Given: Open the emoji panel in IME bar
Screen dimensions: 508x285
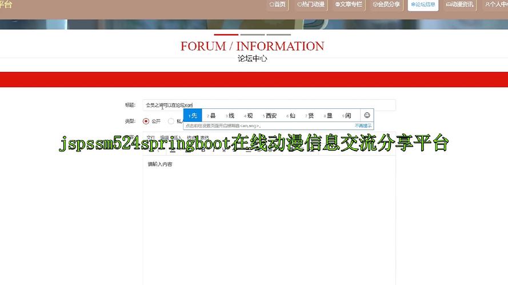Looking at the screenshot, I should pyautogui.click(x=367, y=115).
